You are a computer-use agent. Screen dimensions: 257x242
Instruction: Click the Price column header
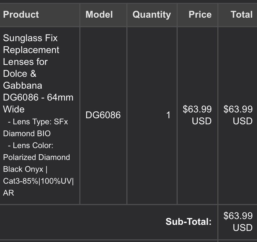point(200,14)
